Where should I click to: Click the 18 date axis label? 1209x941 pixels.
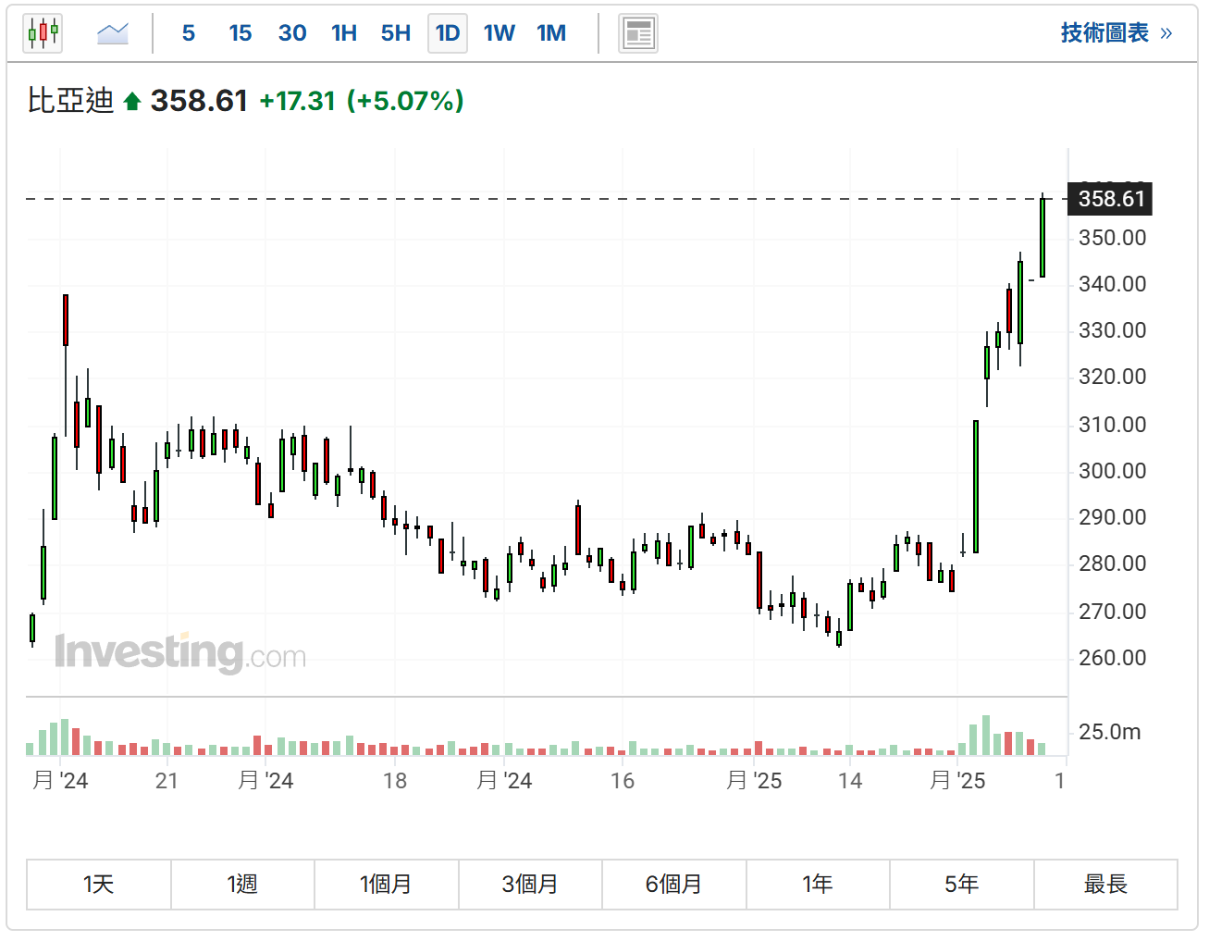(x=395, y=781)
